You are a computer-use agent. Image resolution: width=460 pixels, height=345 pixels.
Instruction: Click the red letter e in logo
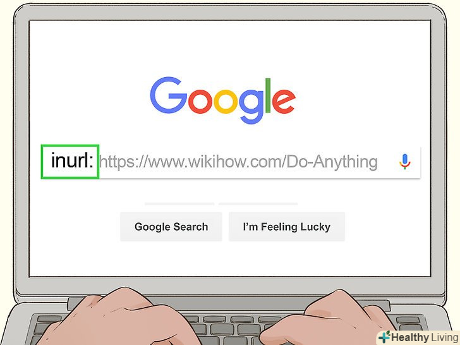pos(283,101)
